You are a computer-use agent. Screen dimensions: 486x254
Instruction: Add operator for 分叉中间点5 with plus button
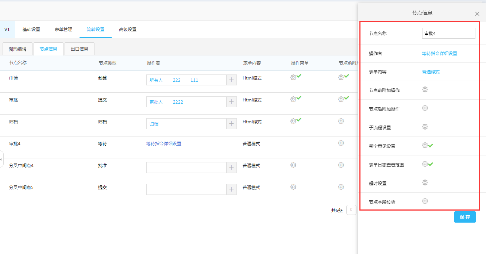(x=231, y=189)
